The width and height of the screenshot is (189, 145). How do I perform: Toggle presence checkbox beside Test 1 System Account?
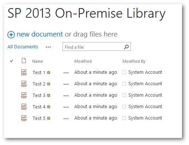click(x=124, y=72)
